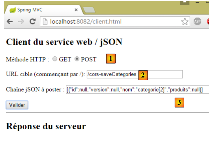Select the GET radio button
220x142 pixels.
pyautogui.click(x=55, y=59)
